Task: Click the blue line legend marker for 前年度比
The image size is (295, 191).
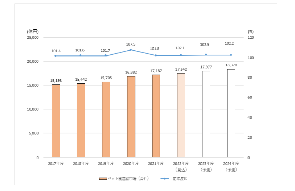Action: click(165, 179)
